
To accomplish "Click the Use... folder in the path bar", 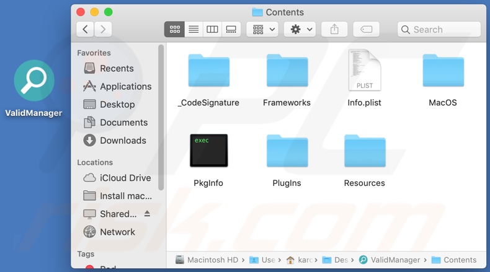I will [x=262, y=260].
